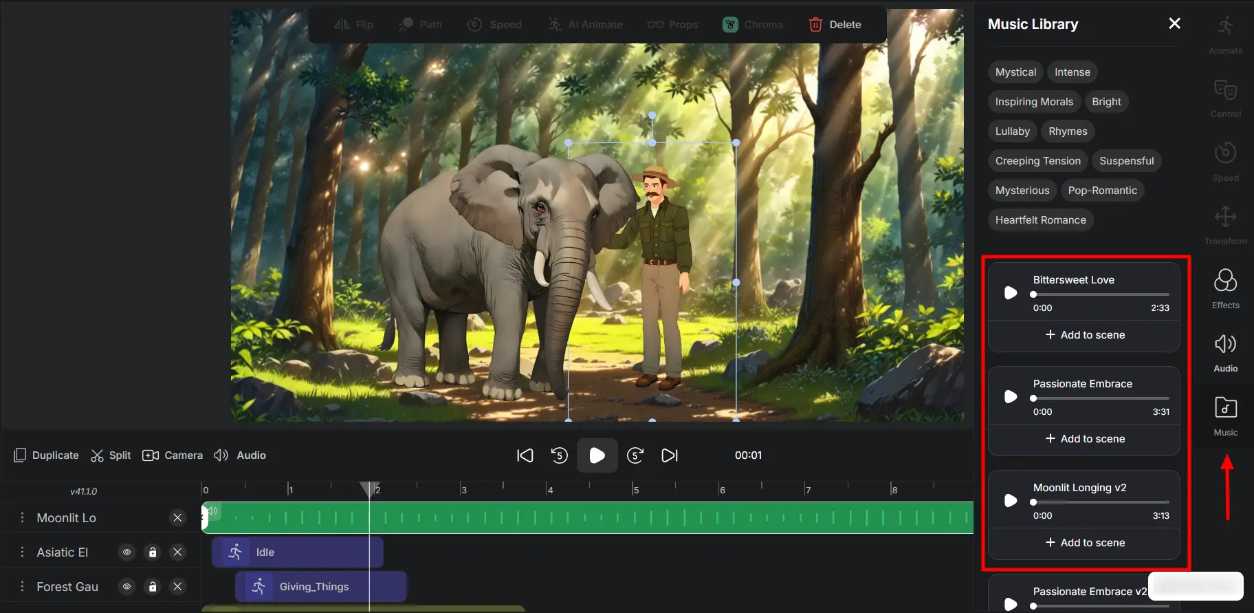The height and width of the screenshot is (613, 1254).
Task: Rewind five seconds
Action: pyautogui.click(x=560, y=455)
